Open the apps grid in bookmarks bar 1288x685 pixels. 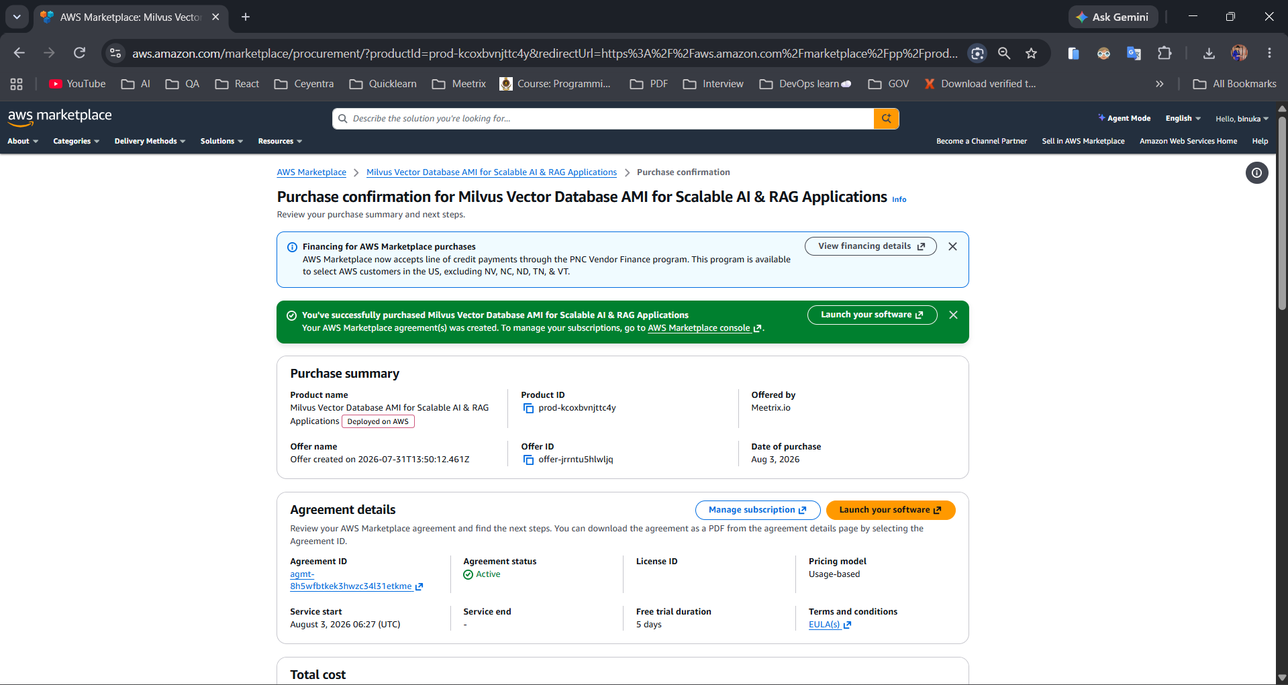click(17, 84)
